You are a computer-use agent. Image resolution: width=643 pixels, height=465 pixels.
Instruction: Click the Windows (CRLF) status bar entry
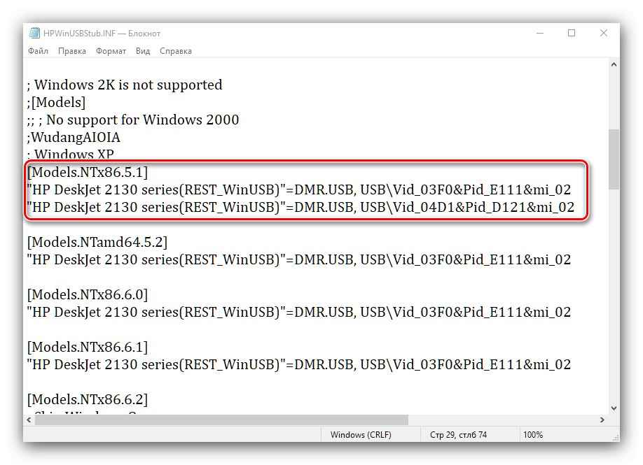click(x=361, y=435)
